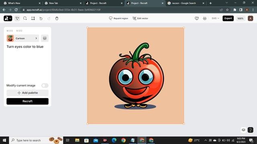Screen dimensions: 257x144
Task: Open a new browser tab
Action: [x=210, y=3]
